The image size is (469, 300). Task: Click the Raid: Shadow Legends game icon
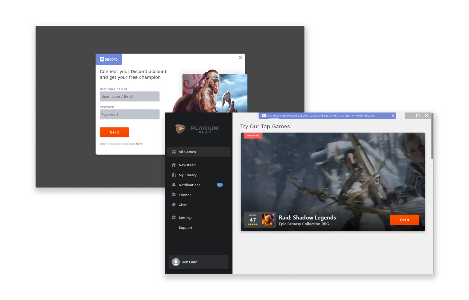pyautogui.click(x=268, y=220)
